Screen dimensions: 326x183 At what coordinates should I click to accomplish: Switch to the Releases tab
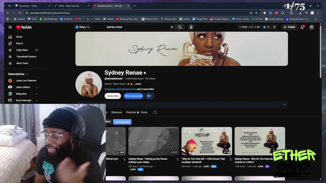pos(117,112)
